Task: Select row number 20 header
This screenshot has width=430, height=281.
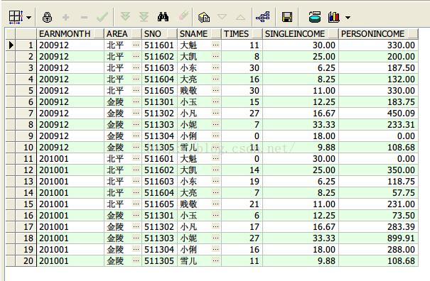Action: point(26,260)
